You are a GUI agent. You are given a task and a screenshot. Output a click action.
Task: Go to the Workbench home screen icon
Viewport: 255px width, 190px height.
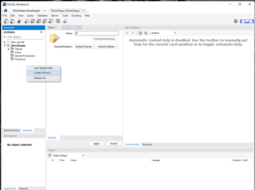coord(6,11)
